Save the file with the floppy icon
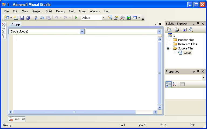The image size is (207, 129). (x=22, y=18)
